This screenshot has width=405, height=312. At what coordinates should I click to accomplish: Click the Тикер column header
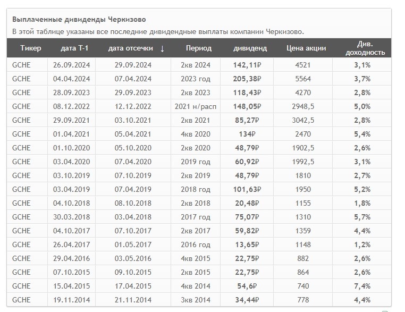(30, 48)
